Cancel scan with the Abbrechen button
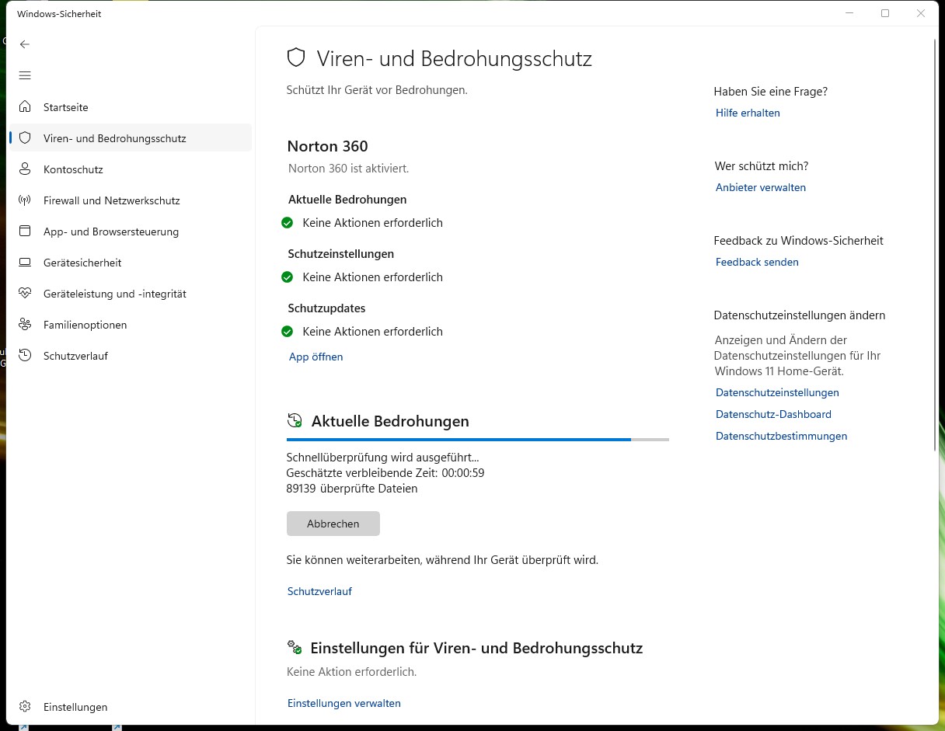 tap(333, 524)
